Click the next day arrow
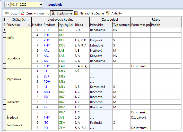 8,5
